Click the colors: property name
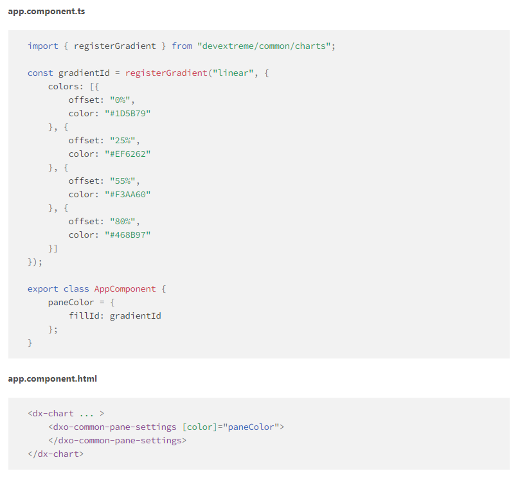Screen dimensions: 520x478 click(x=66, y=87)
